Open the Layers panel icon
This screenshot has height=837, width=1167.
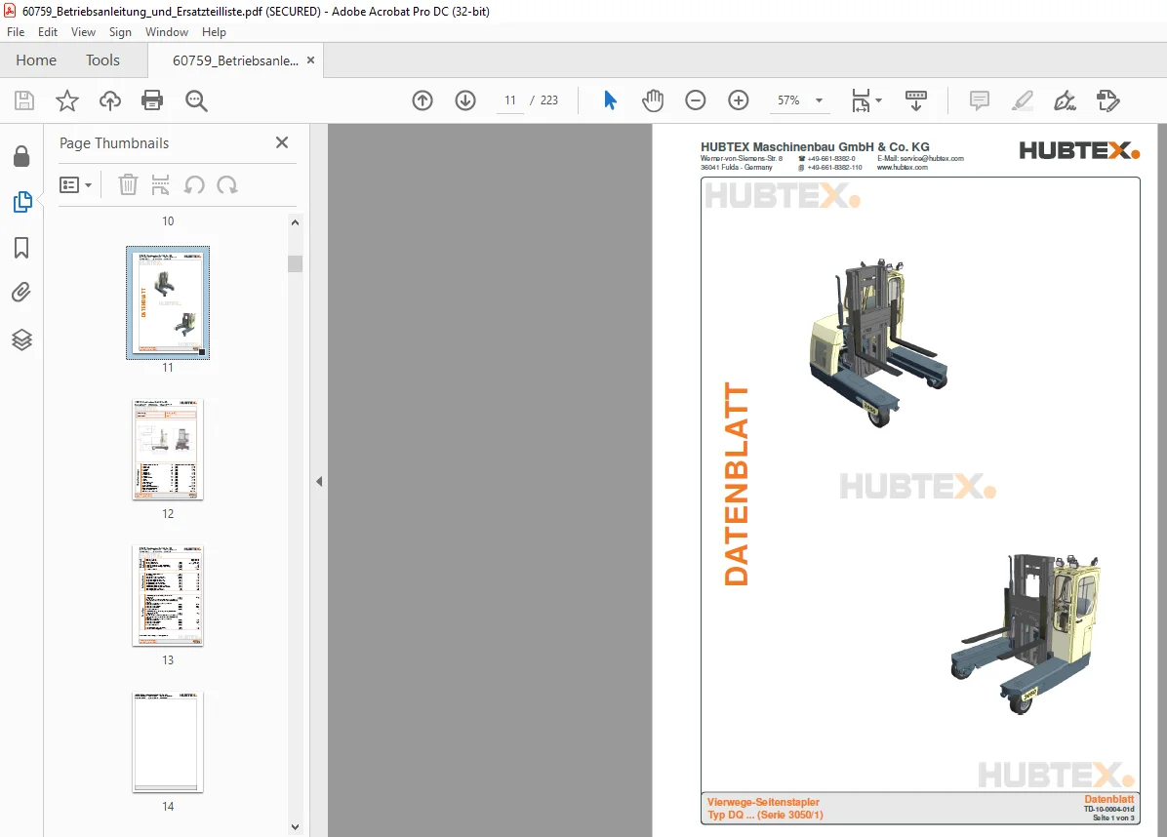[x=21, y=339]
